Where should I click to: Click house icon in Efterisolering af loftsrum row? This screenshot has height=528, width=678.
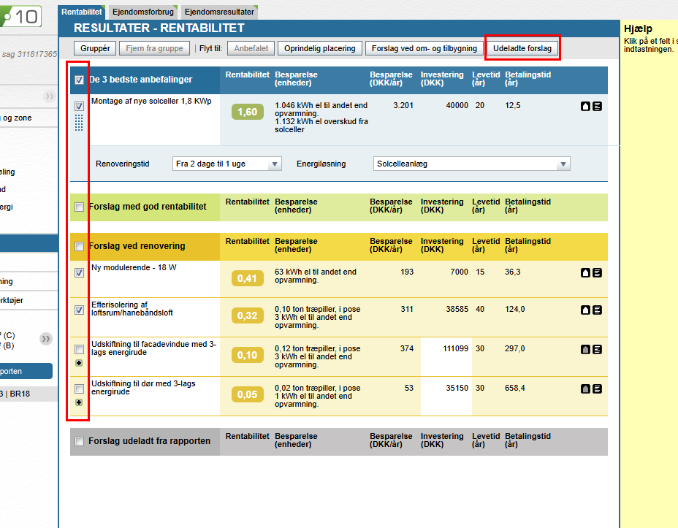[585, 310]
